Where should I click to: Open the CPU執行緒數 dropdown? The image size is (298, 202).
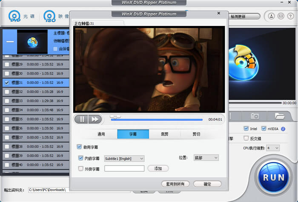coord(273,148)
